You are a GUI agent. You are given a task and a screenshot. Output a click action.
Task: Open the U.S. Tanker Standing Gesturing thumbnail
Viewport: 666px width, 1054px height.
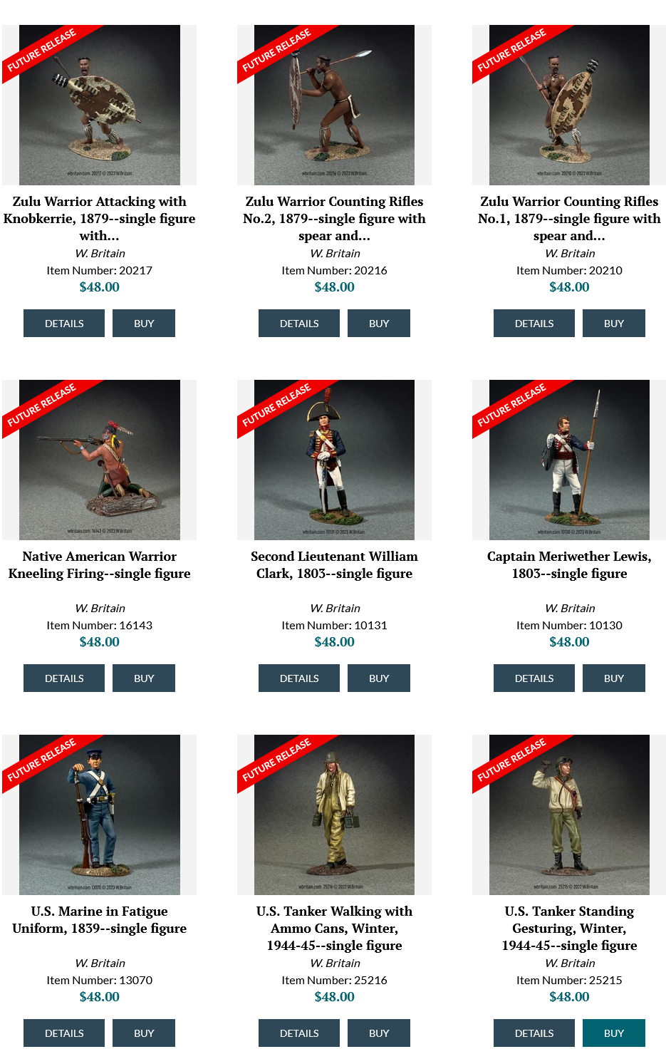pos(569,815)
